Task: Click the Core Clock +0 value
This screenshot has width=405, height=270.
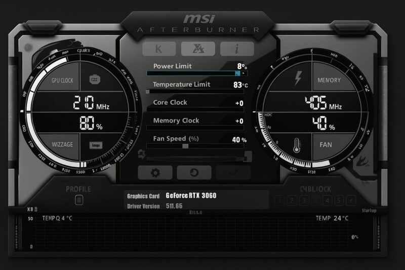Action: (x=239, y=103)
